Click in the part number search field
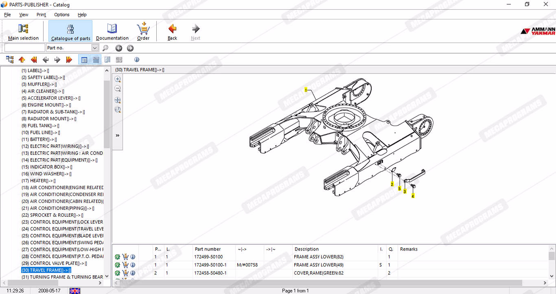This screenshot has height=294, width=556. pos(24,48)
